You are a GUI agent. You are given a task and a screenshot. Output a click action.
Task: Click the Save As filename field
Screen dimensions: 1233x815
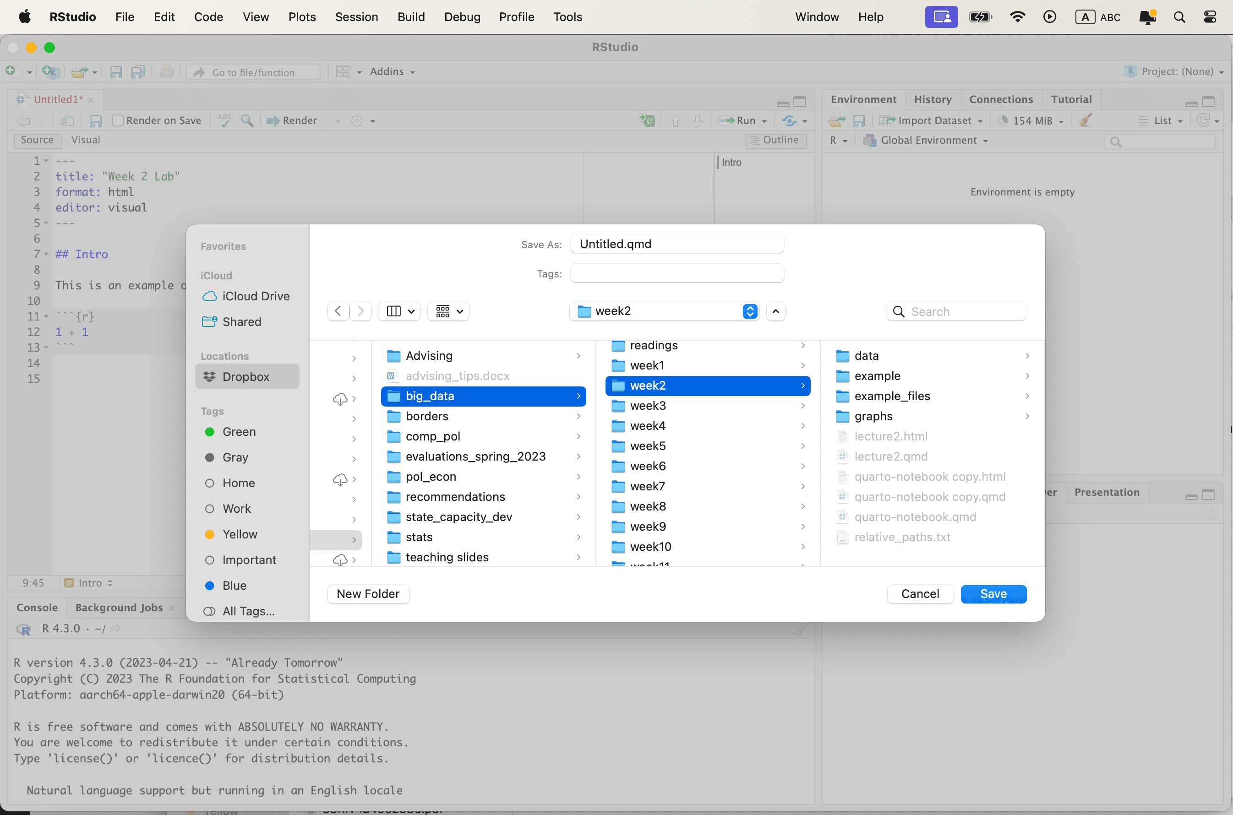(677, 244)
